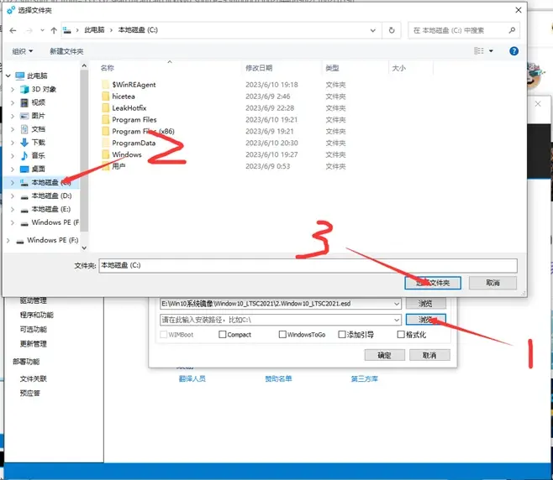Image resolution: width=553 pixels, height=480 pixels.
Task: Select the Program Files (x86) folder row
Action: point(224,132)
